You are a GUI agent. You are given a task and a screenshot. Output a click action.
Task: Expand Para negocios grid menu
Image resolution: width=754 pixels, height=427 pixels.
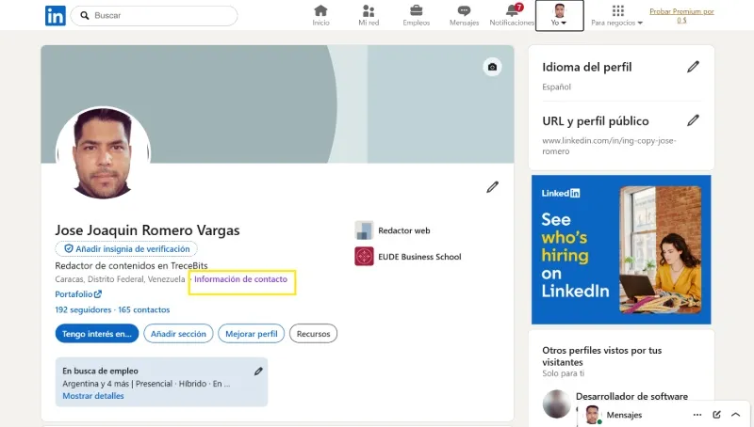[x=617, y=15]
